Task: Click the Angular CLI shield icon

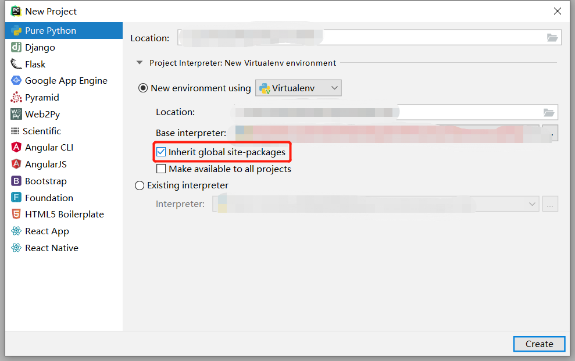Action: pyautogui.click(x=16, y=147)
